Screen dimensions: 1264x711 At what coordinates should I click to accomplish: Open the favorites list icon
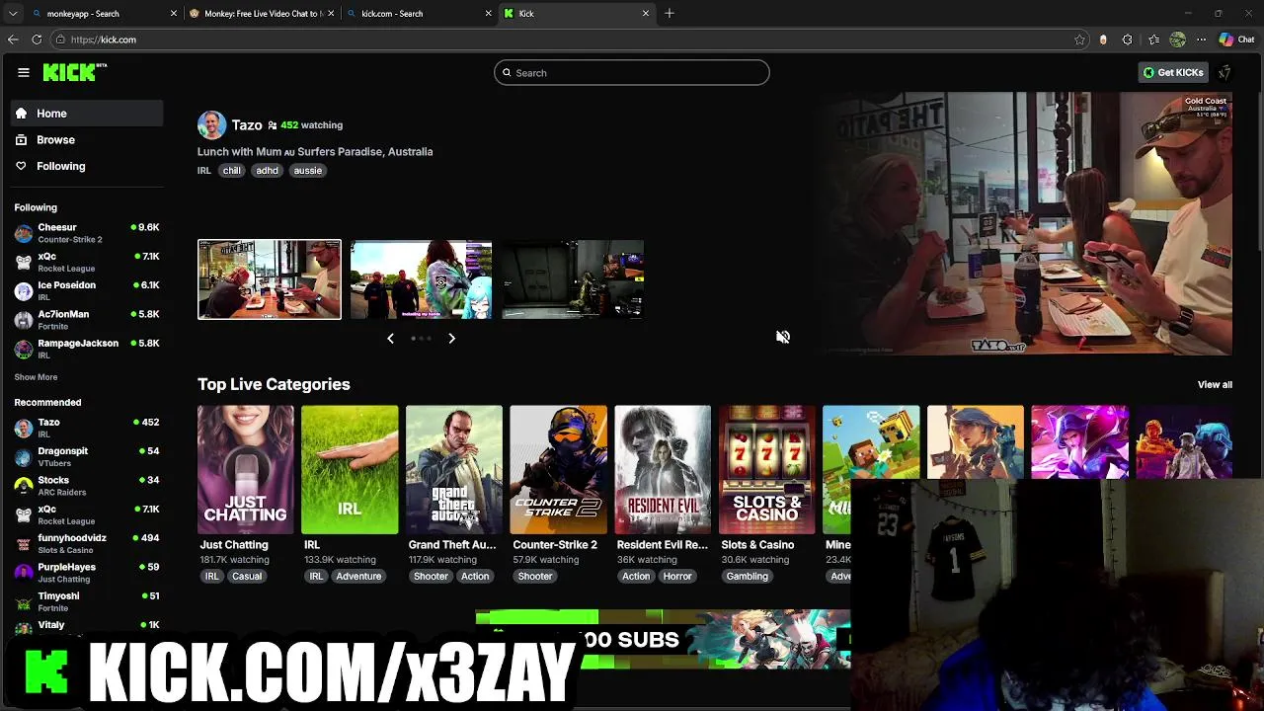click(x=1153, y=39)
